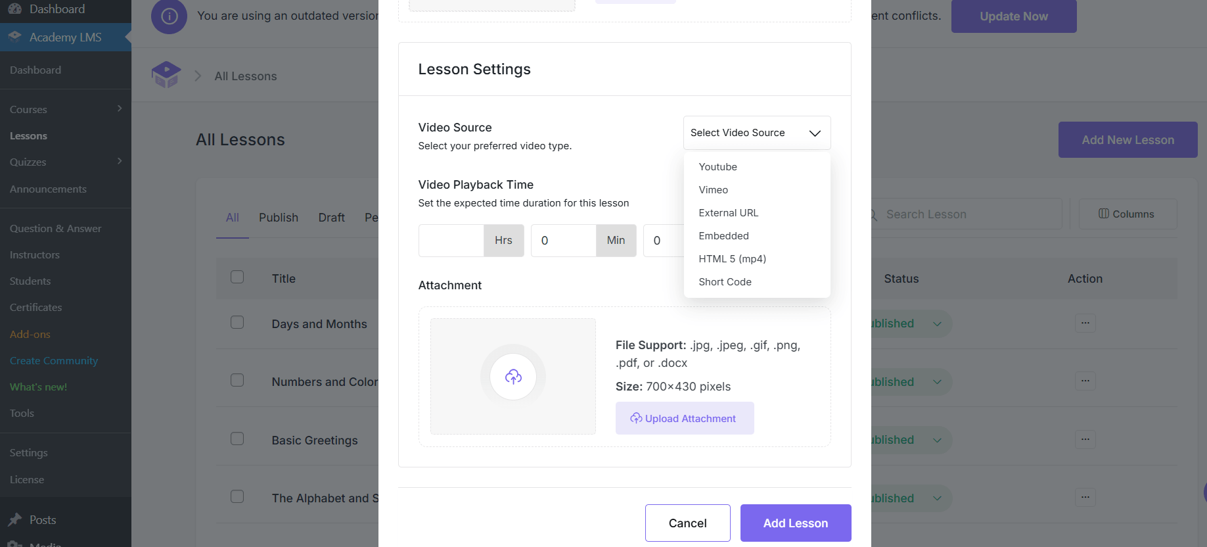Open Create Community link
This screenshot has height=547, width=1207.
[54, 360]
